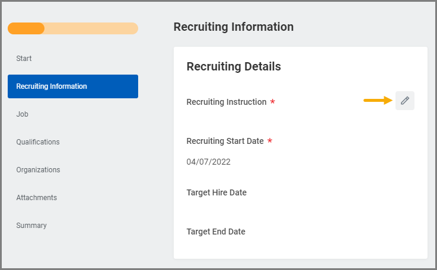Switch to the Qualifications step
Screen dimensions: 437x270
pyautogui.click(x=38, y=142)
